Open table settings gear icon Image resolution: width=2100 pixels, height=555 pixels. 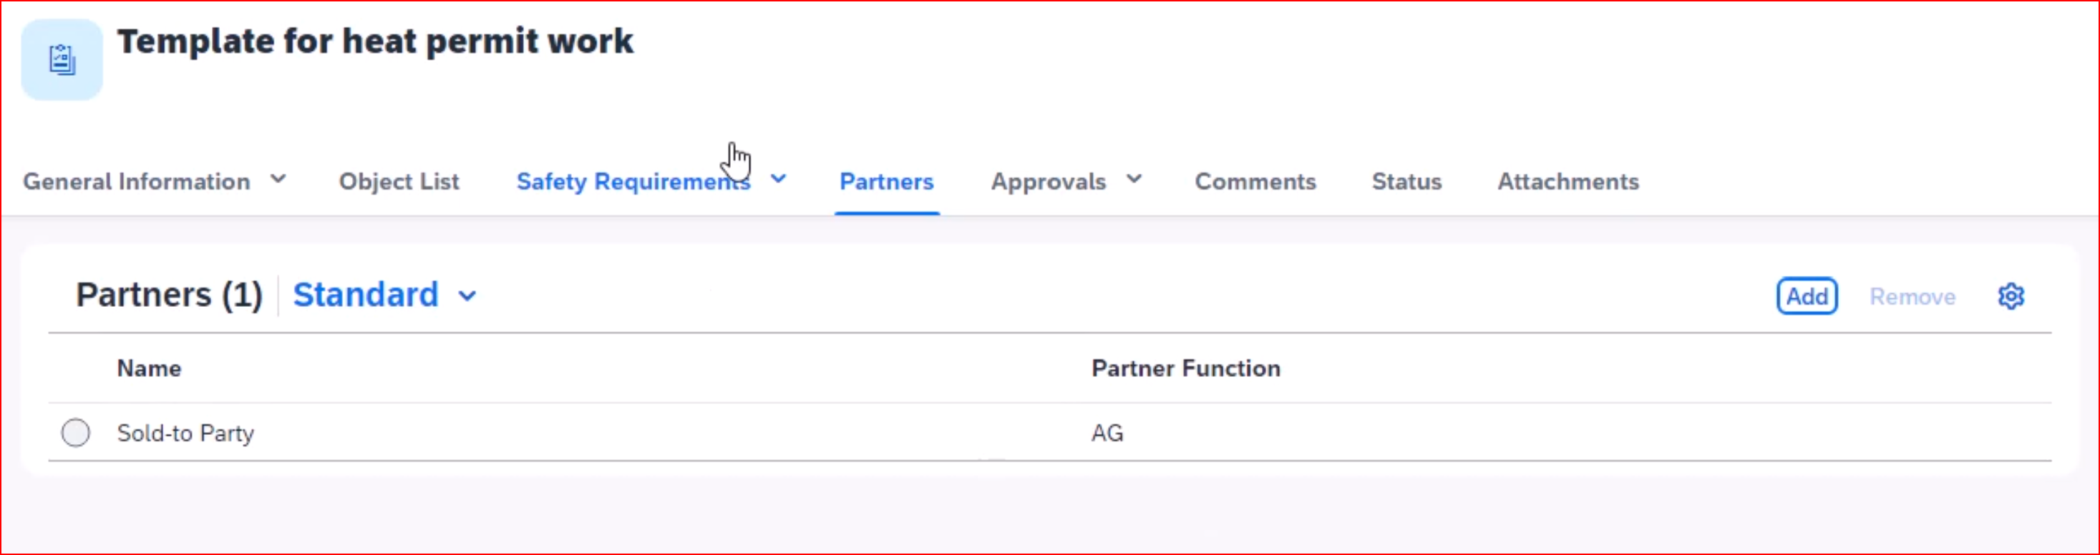coord(2011,296)
